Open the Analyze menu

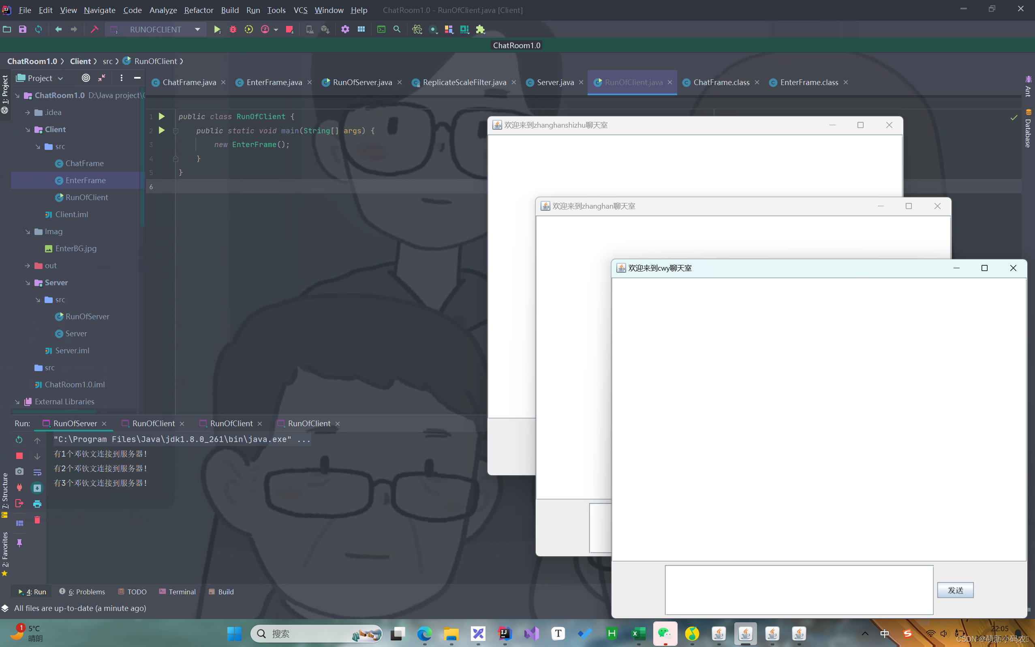tap(163, 10)
